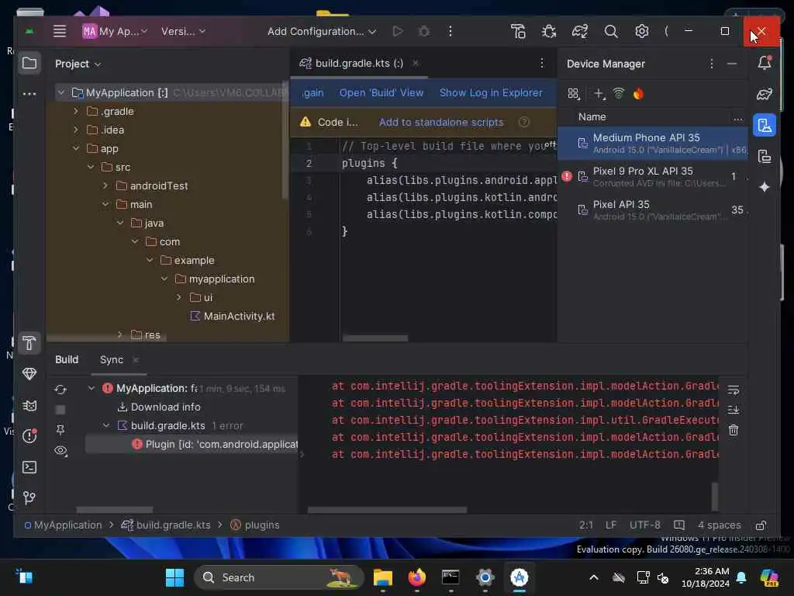Viewport: 794px width, 596px height.
Task: Click the UTF-8 encoding in status bar
Action: tap(644, 525)
